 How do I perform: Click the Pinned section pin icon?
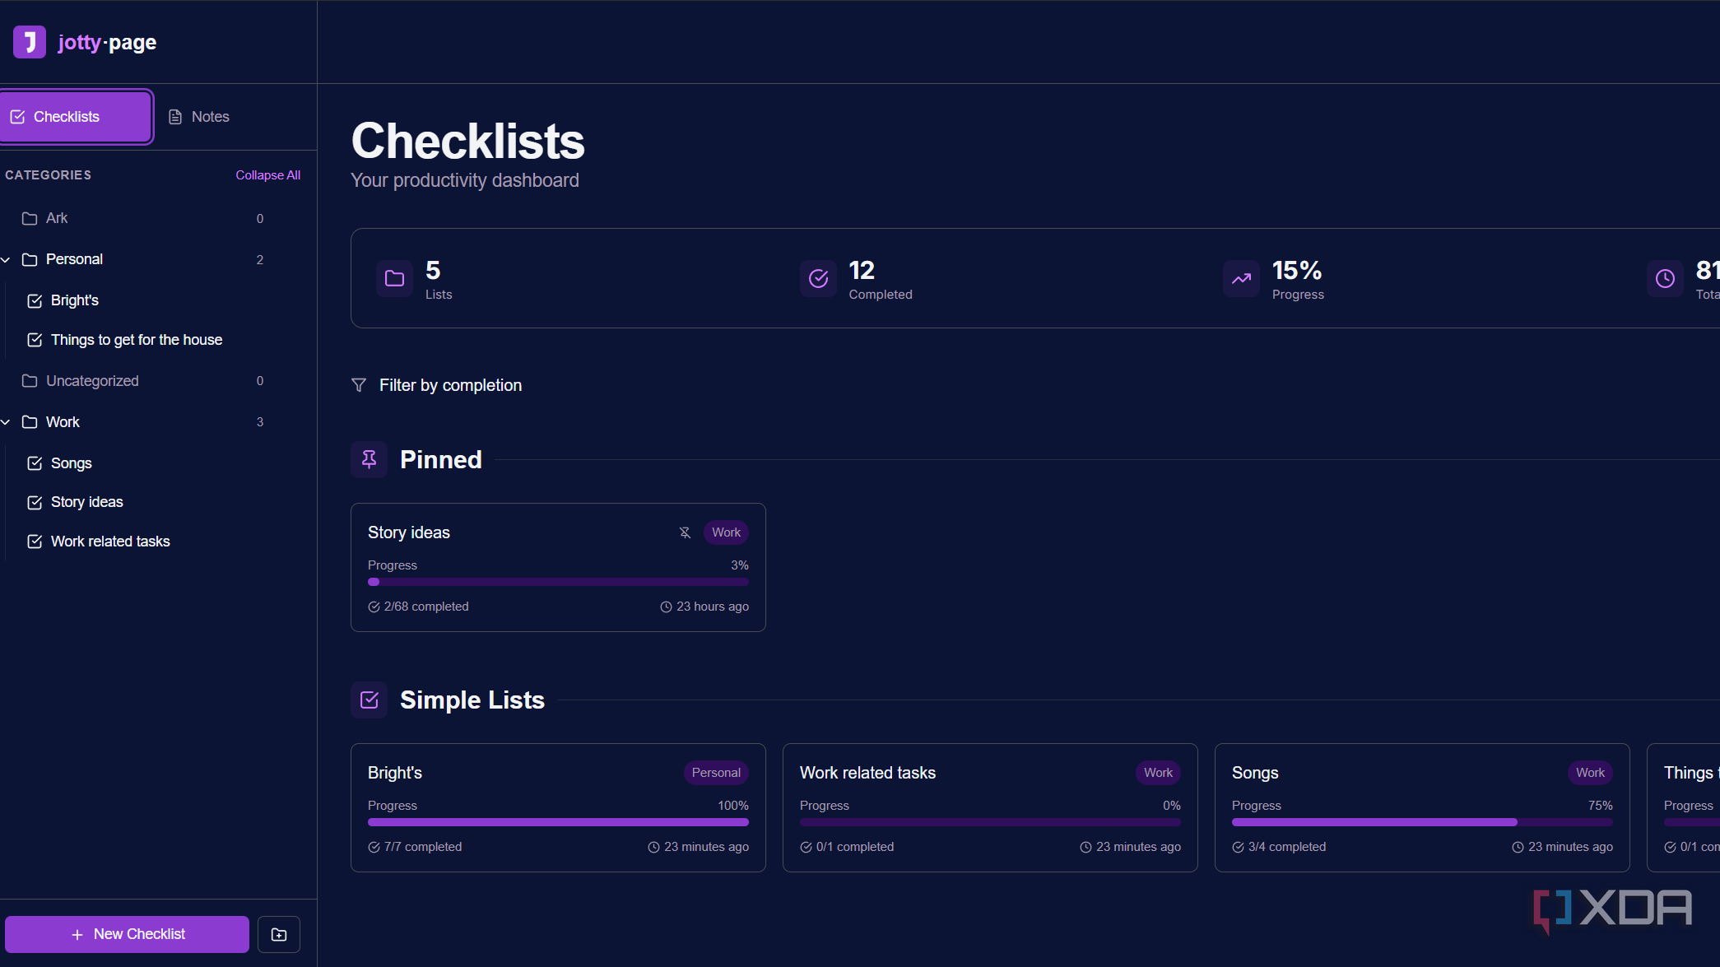[369, 459]
